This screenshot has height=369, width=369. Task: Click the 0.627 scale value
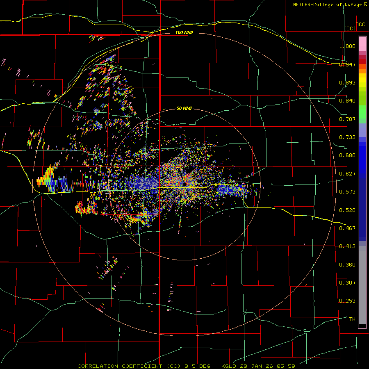pos(347,174)
